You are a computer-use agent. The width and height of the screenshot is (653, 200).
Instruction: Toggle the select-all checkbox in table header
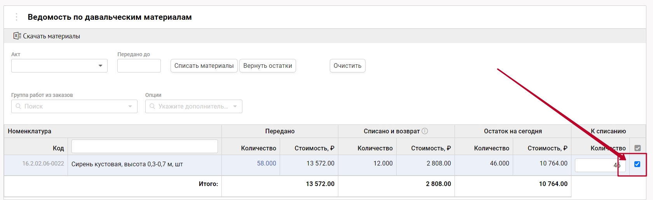pyautogui.click(x=637, y=148)
